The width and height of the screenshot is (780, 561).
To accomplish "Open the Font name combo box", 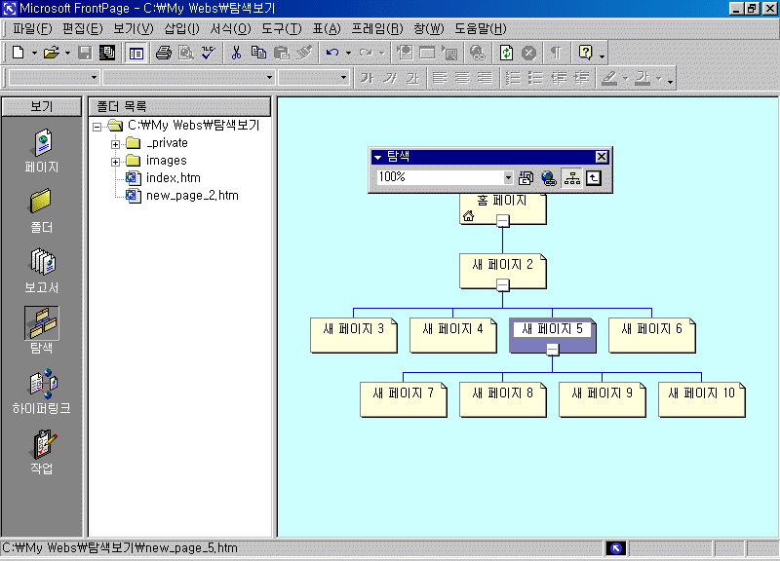I will 189,78.
